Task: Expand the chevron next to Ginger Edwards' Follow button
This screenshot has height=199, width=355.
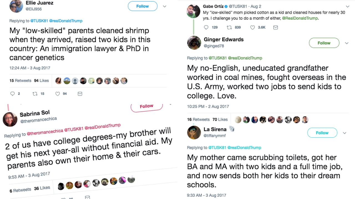Action: (346, 43)
